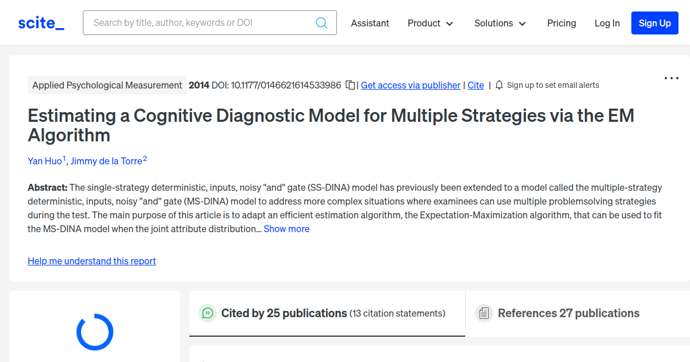Click the citation speech-bubble icon on Cited by tab
Viewport: 690px width, 362px height.
[x=208, y=313]
